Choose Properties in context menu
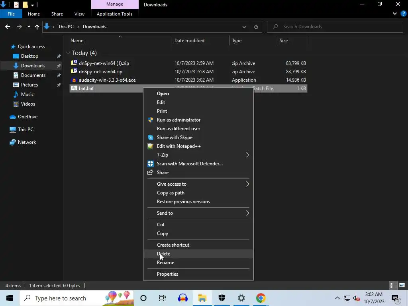Viewport: 408px width, 306px height. tap(198, 274)
